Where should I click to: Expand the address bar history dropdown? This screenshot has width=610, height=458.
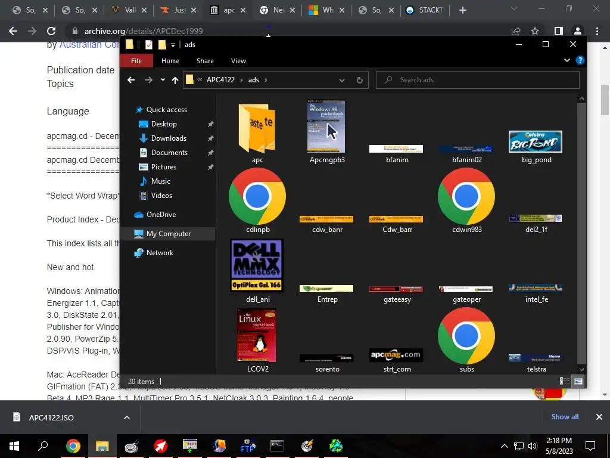tap(341, 81)
